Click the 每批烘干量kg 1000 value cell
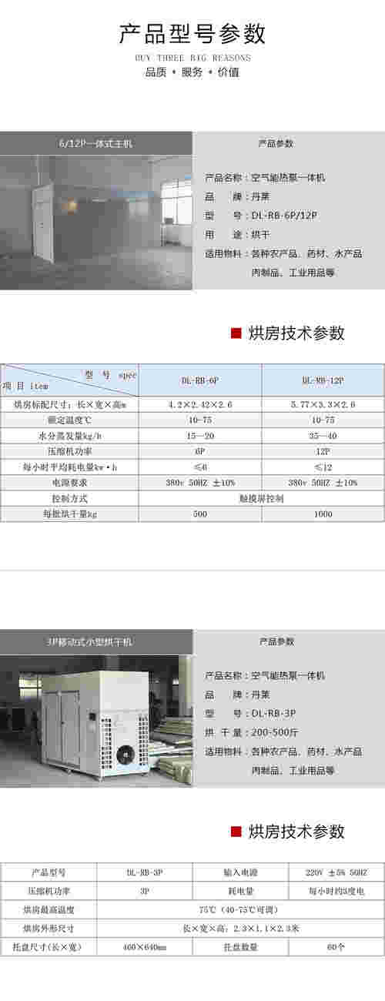The width and height of the screenshot is (385, 1001). click(x=323, y=514)
